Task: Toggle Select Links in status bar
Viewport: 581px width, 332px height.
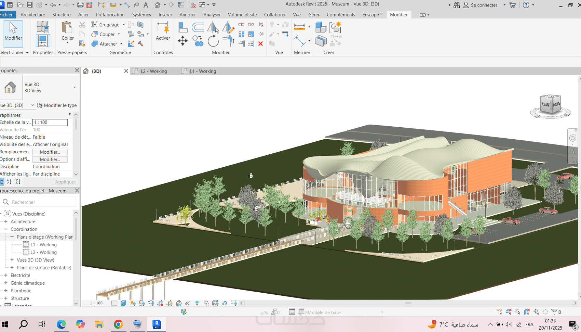Action: [499, 312]
